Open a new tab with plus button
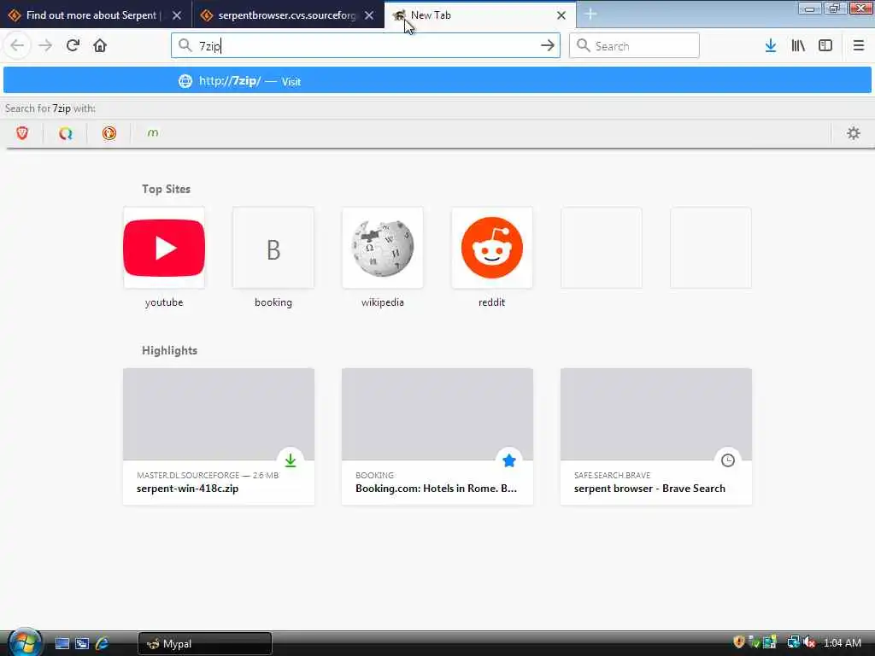 590,15
